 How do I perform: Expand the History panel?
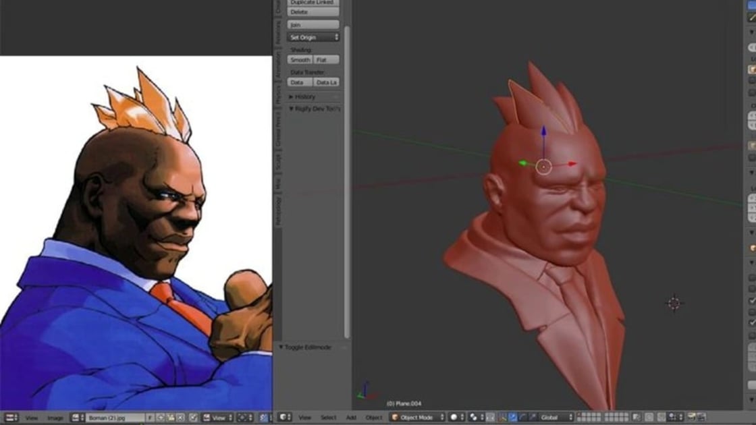point(300,97)
